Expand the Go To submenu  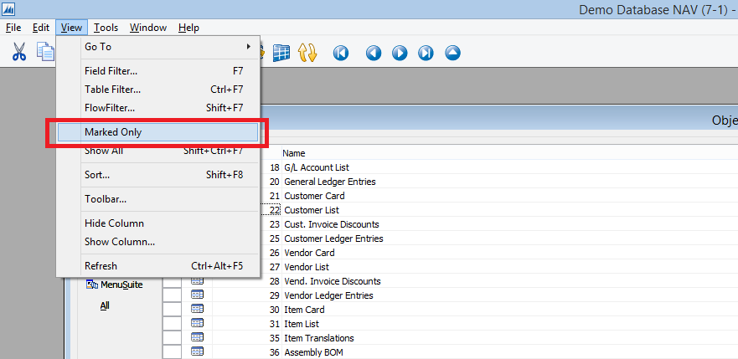pyautogui.click(x=159, y=47)
